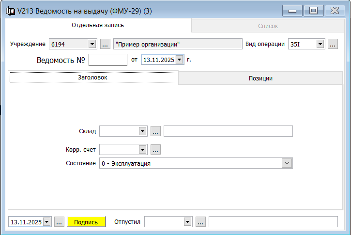The width and height of the screenshot is (351, 235).
Task: Expand the Вид операции 35I dropdown
Action: (320, 45)
